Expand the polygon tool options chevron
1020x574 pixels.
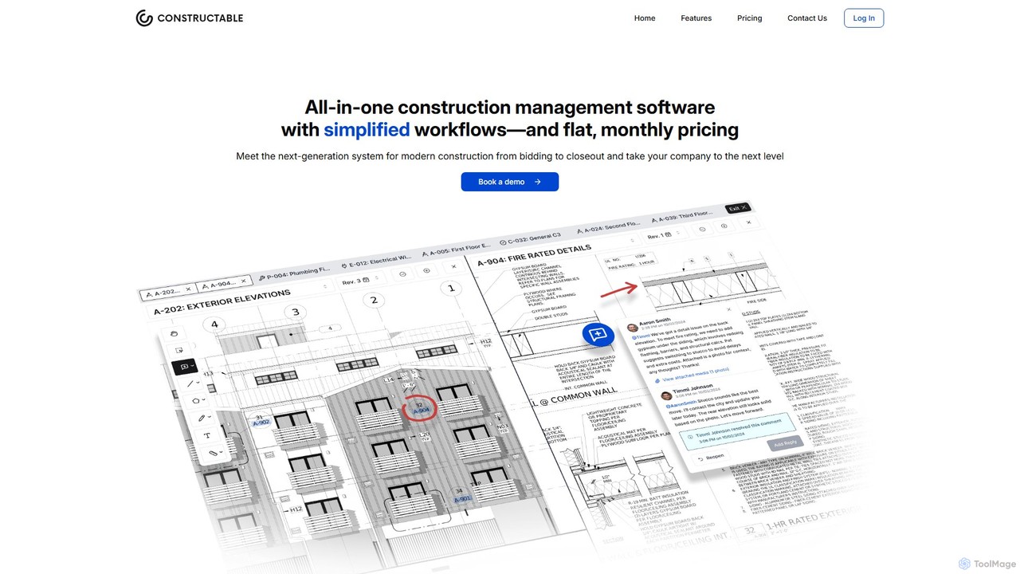[204, 399]
